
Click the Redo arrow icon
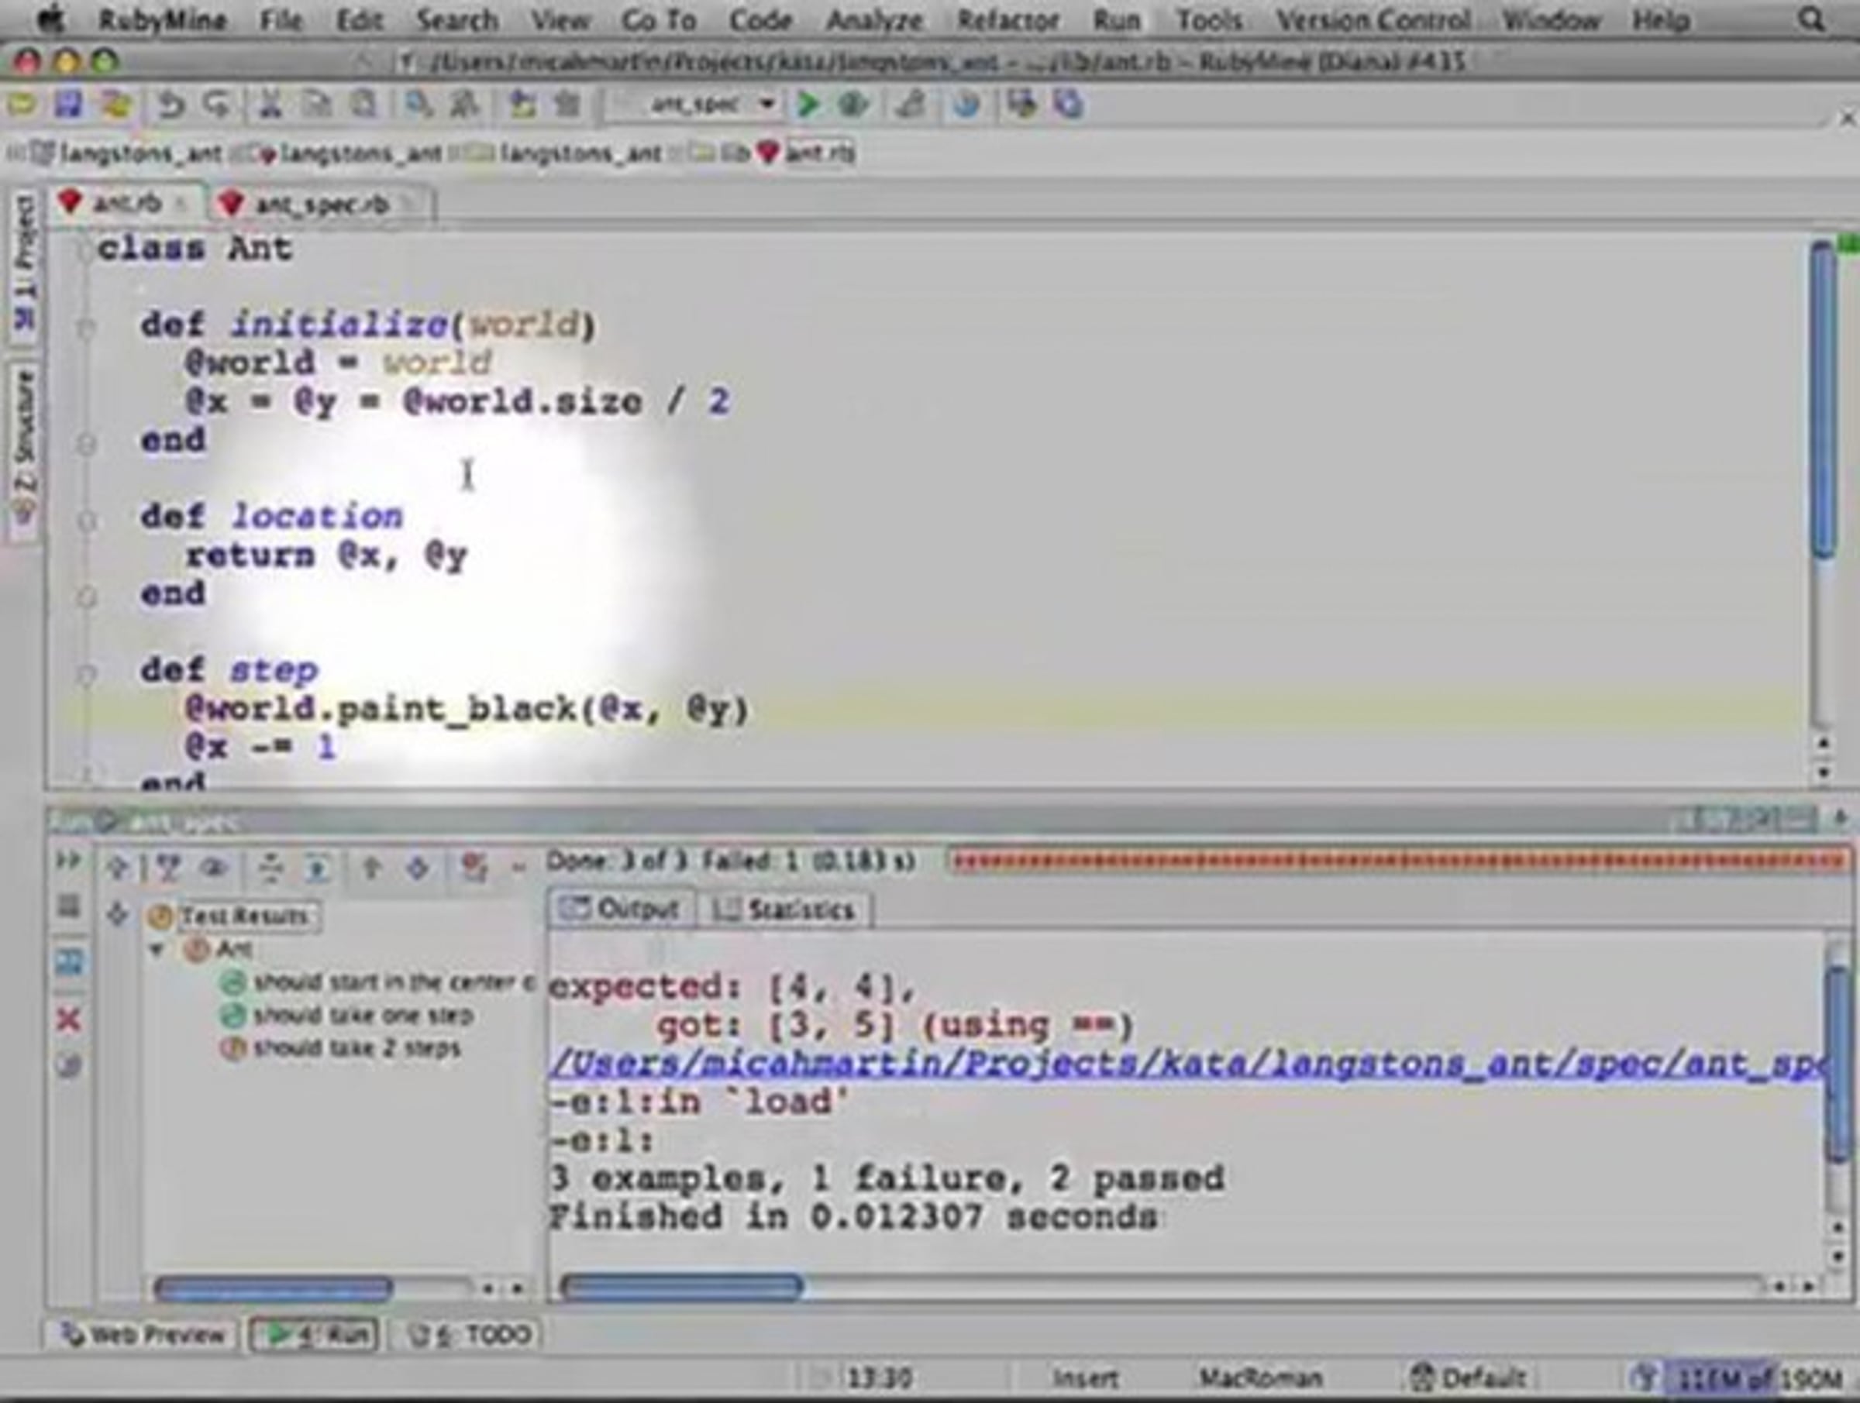click(x=218, y=105)
